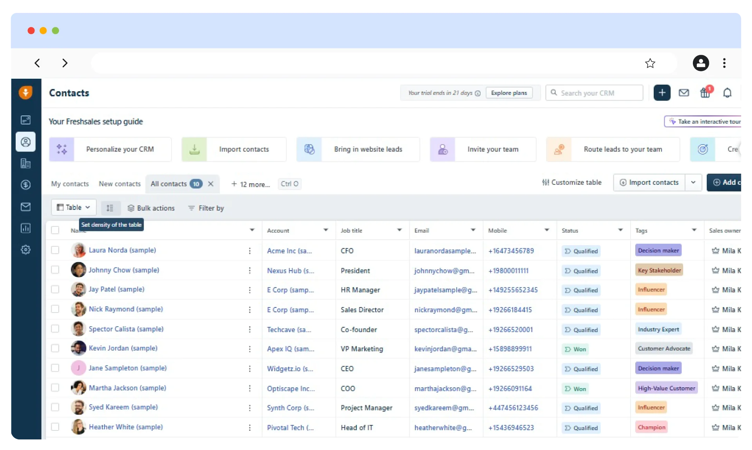Click Customize table
The width and height of the screenshot is (752, 450).
coord(573,182)
